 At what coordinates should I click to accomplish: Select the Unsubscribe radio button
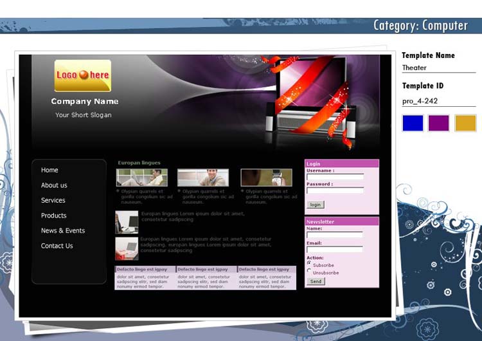pyautogui.click(x=309, y=271)
